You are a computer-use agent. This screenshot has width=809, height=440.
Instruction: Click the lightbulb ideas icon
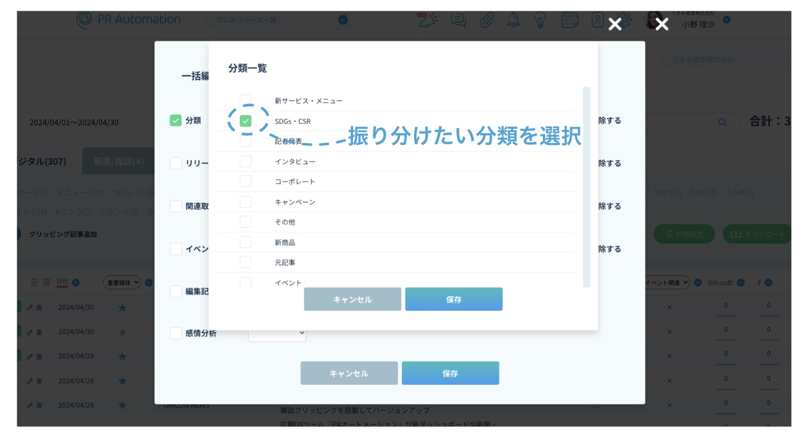pyautogui.click(x=540, y=20)
